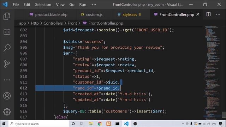Open the terminal window icon on taskbar
The image size is (226, 127).
click(x=117, y=124)
